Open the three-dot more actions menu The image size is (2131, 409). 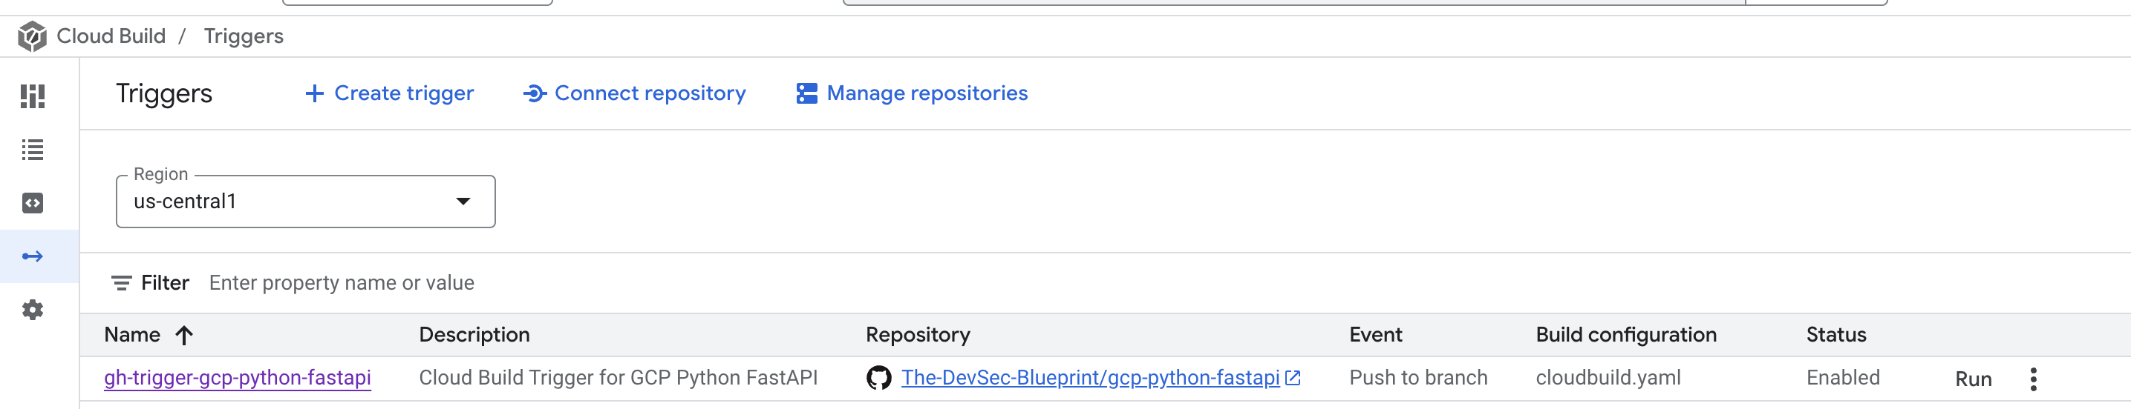click(2032, 379)
